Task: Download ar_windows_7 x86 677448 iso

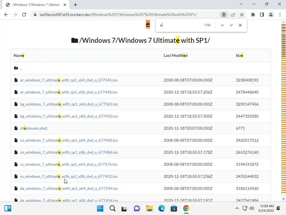Action: point(69,92)
